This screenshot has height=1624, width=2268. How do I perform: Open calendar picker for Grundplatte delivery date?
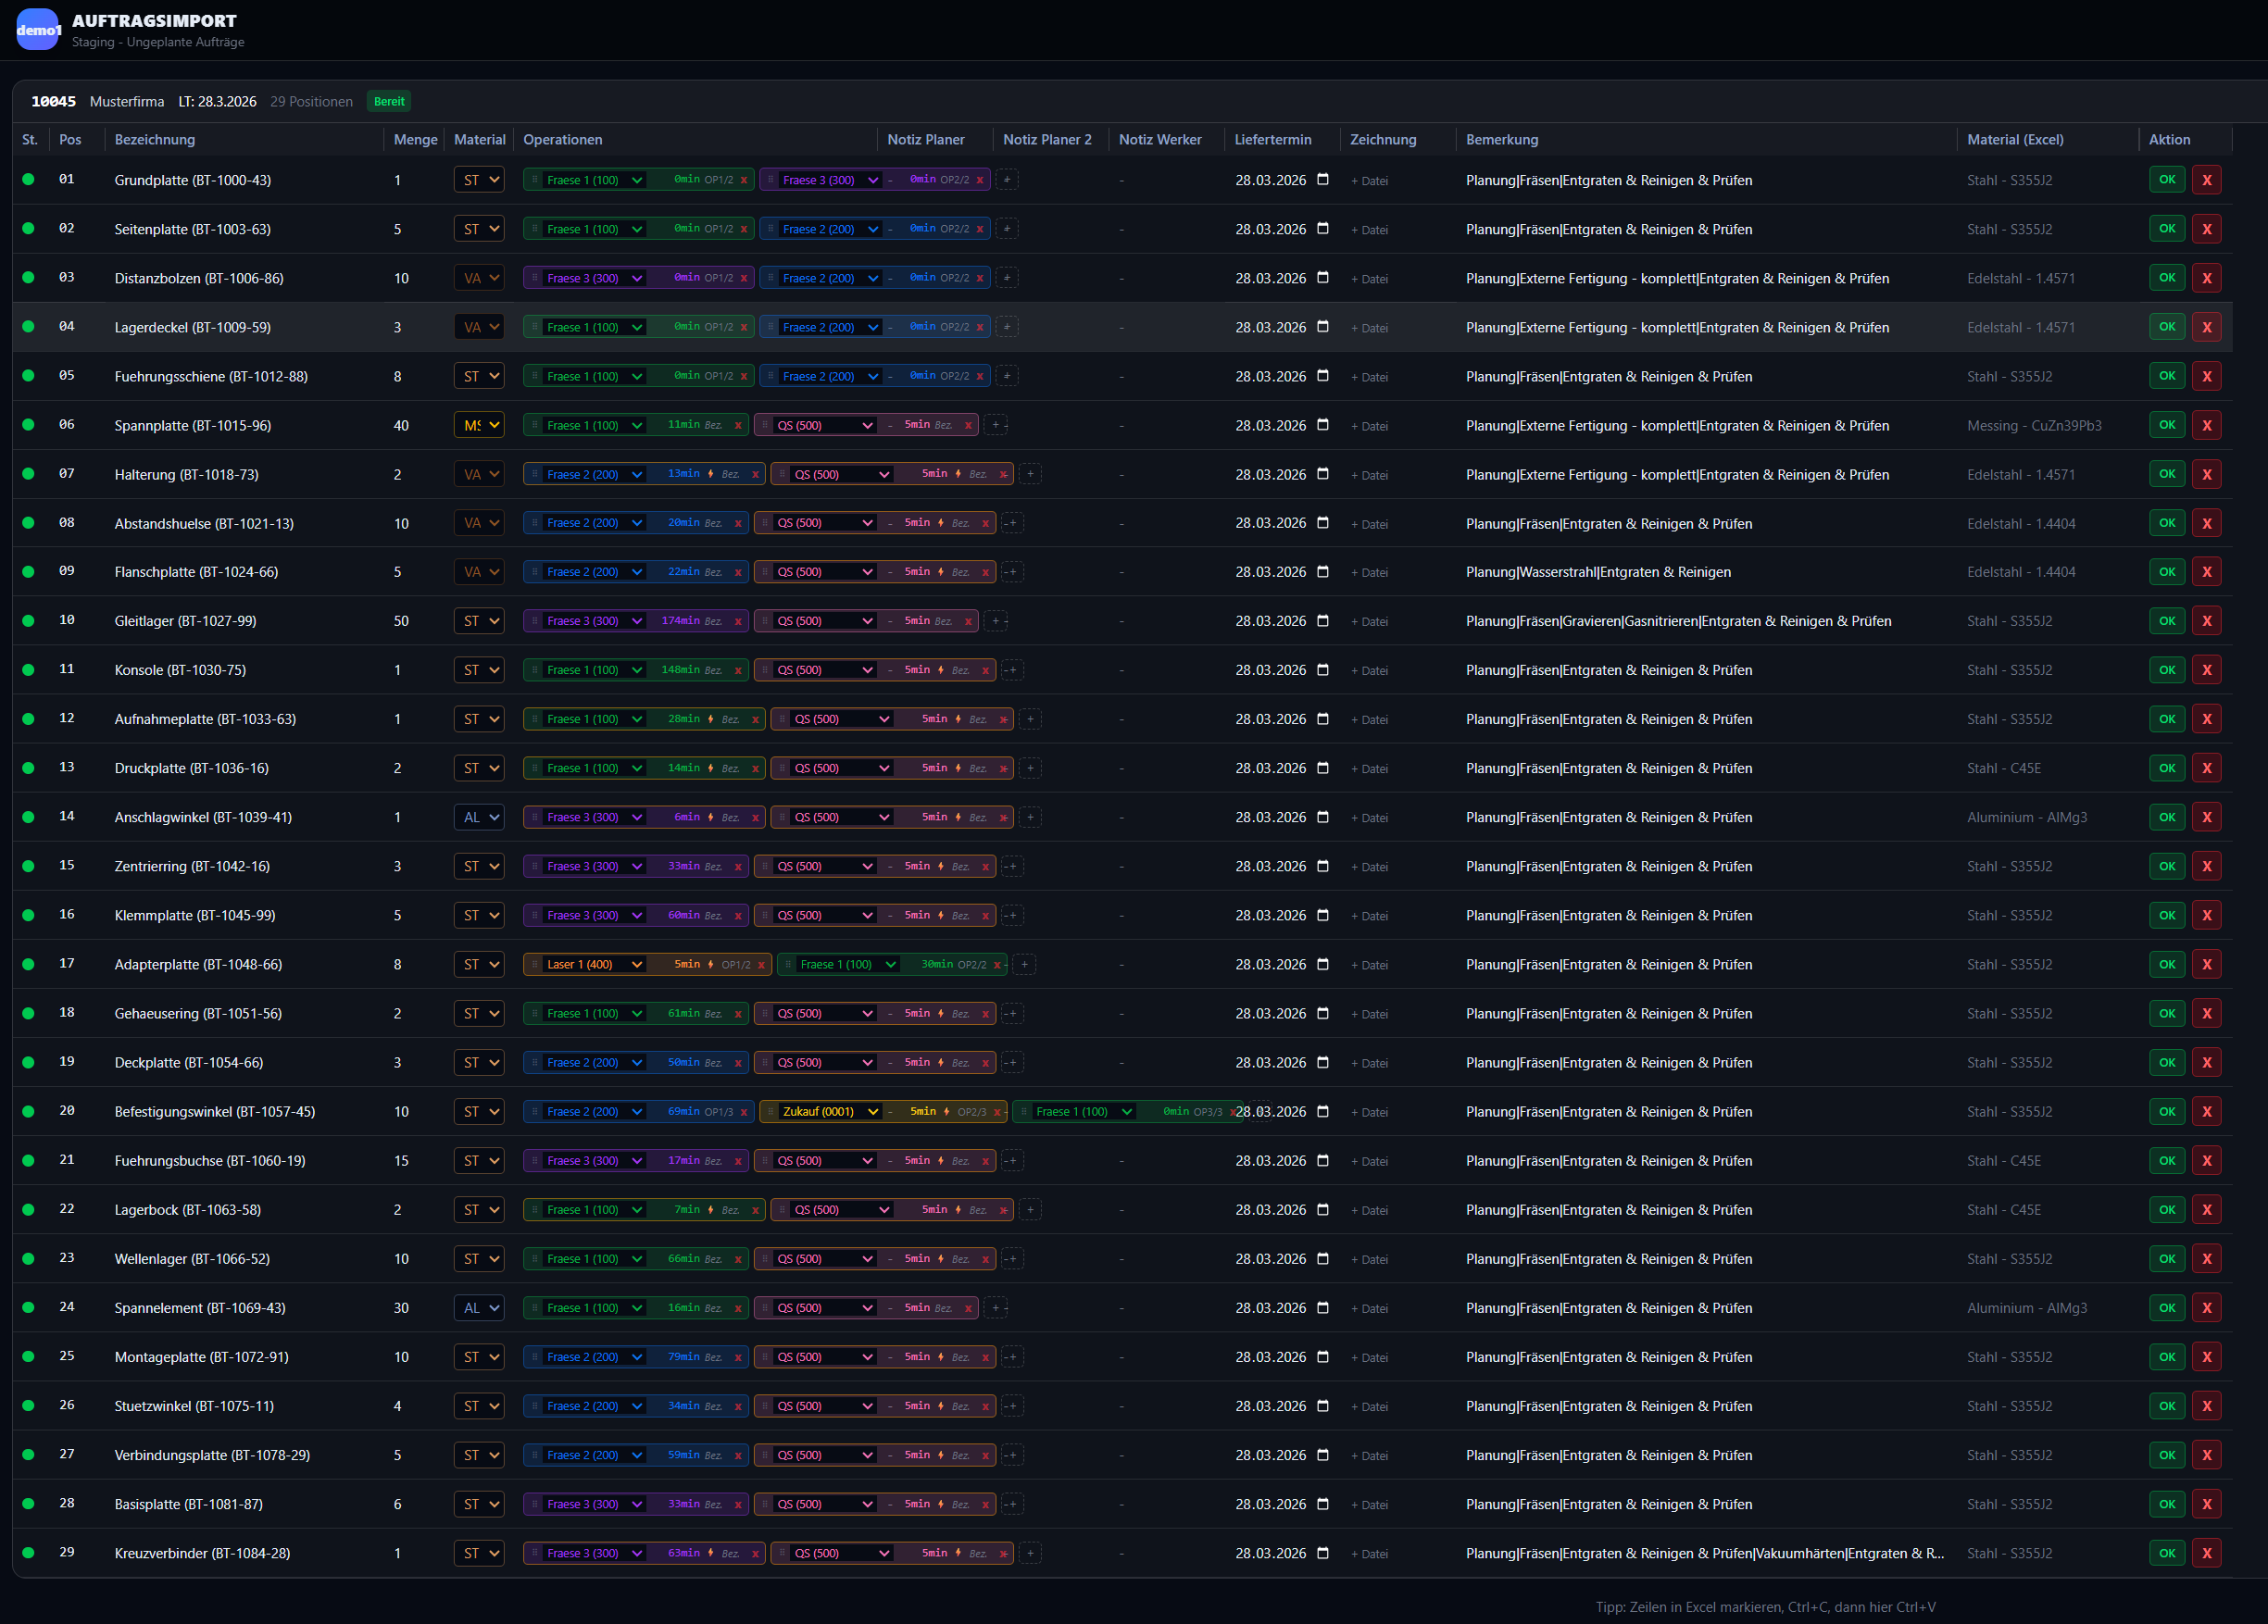click(1322, 180)
